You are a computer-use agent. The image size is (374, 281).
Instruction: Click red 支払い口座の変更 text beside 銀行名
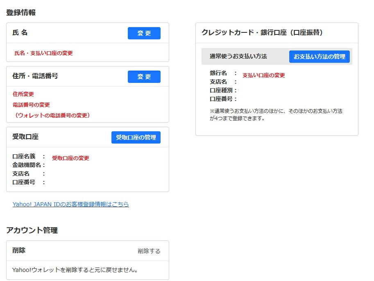pyautogui.click(x=263, y=75)
